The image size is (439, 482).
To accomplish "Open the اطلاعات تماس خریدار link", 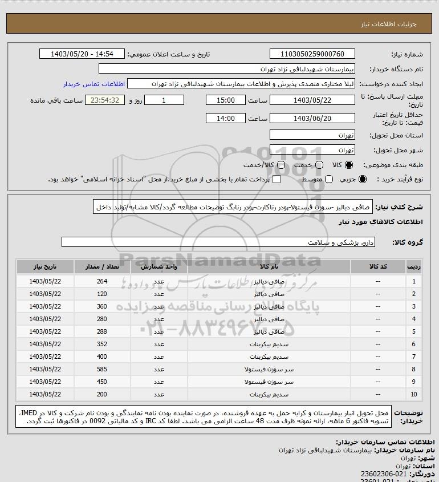I will [x=94, y=84].
